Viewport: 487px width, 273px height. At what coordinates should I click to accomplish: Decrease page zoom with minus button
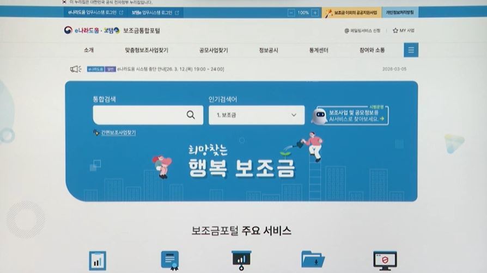point(291,13)
